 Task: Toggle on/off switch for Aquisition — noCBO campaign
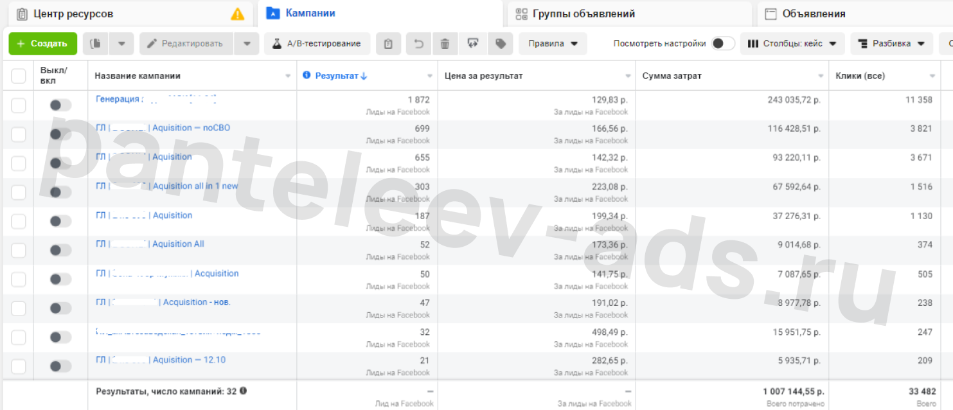coord(60,134)
